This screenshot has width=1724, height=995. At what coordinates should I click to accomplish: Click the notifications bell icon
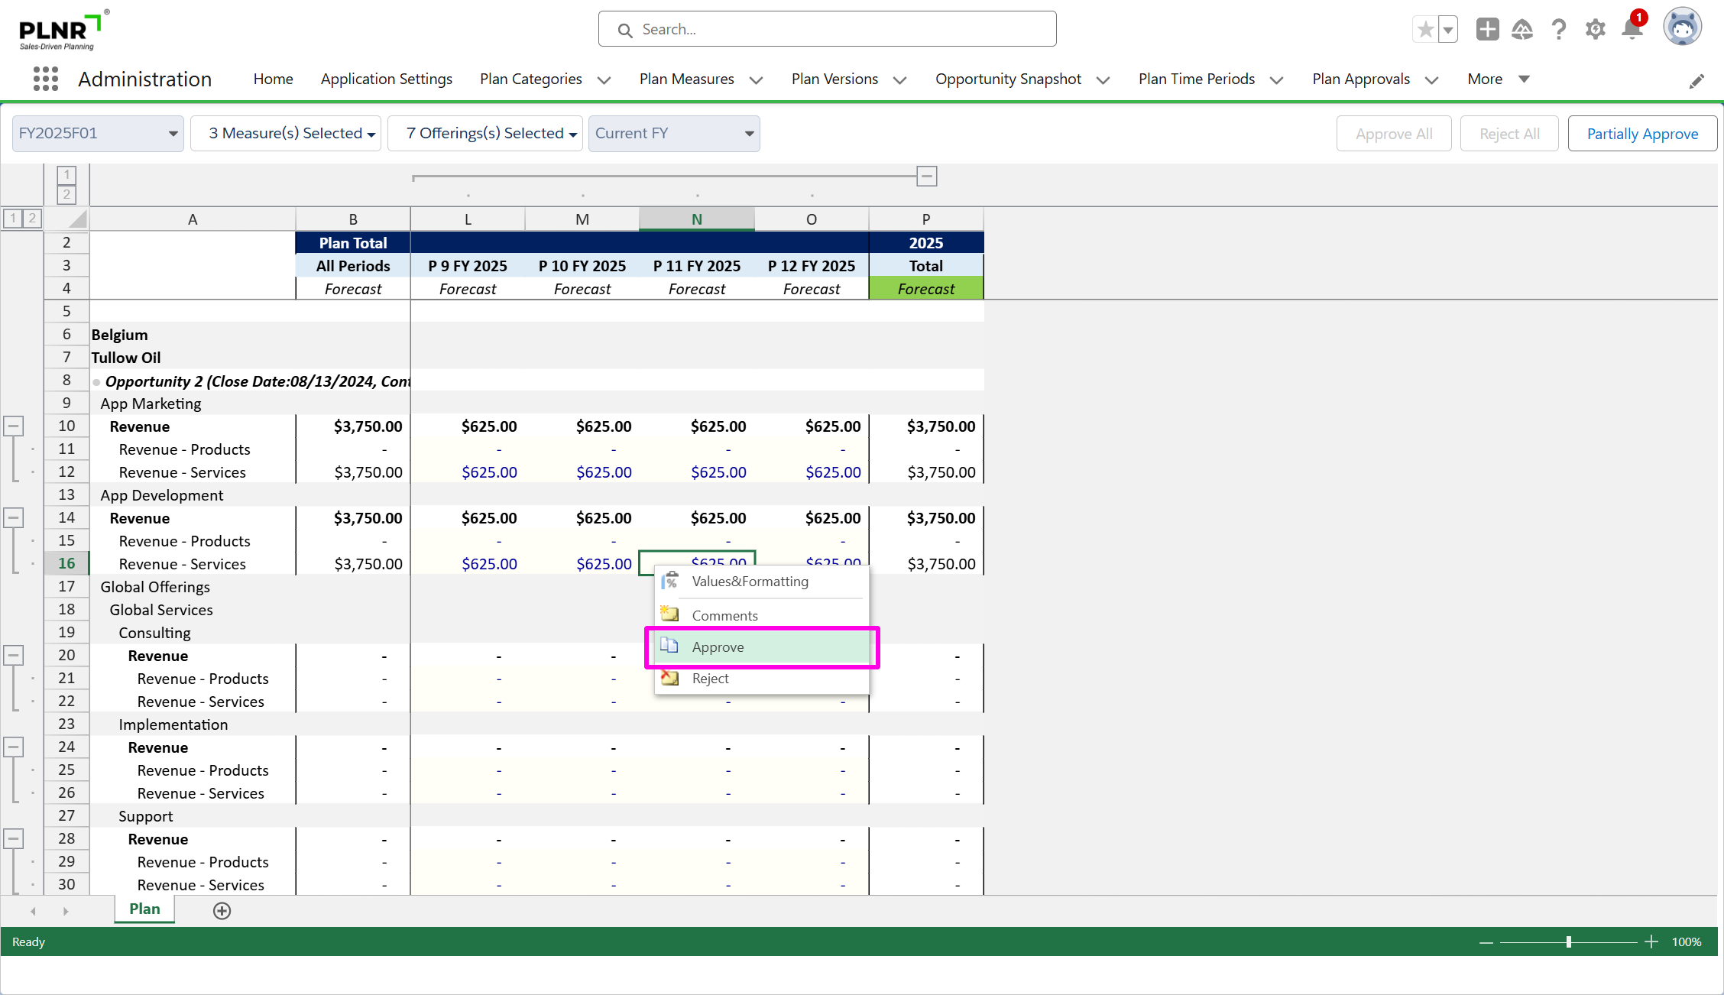click(x=1632, y=30)
